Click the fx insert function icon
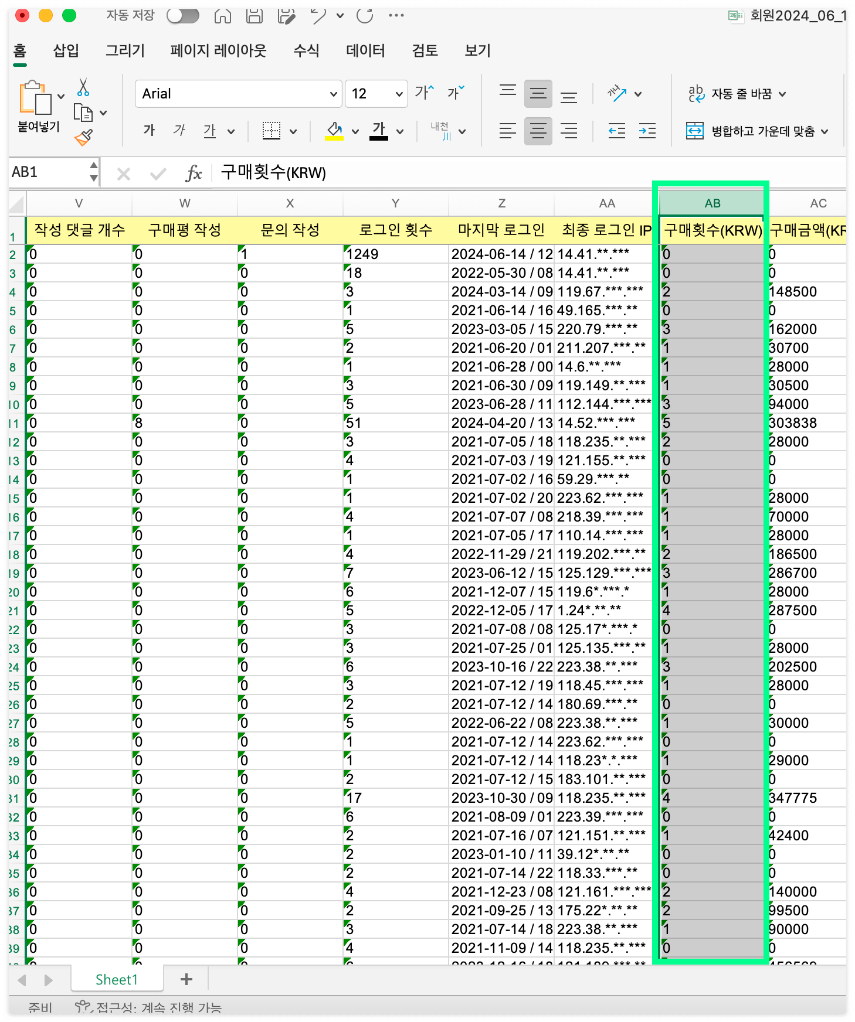 pos(194,173)
